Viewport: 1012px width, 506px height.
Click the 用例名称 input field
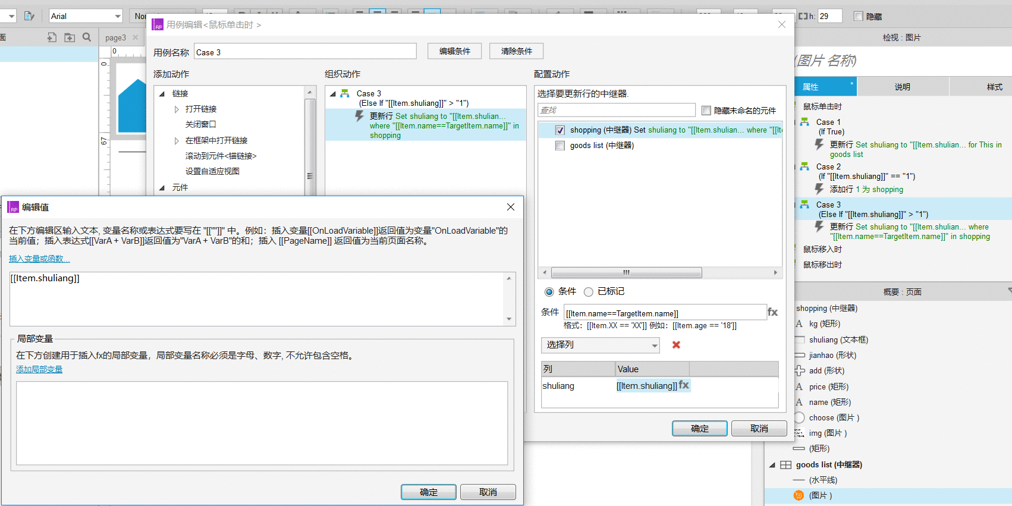[305, 52]
